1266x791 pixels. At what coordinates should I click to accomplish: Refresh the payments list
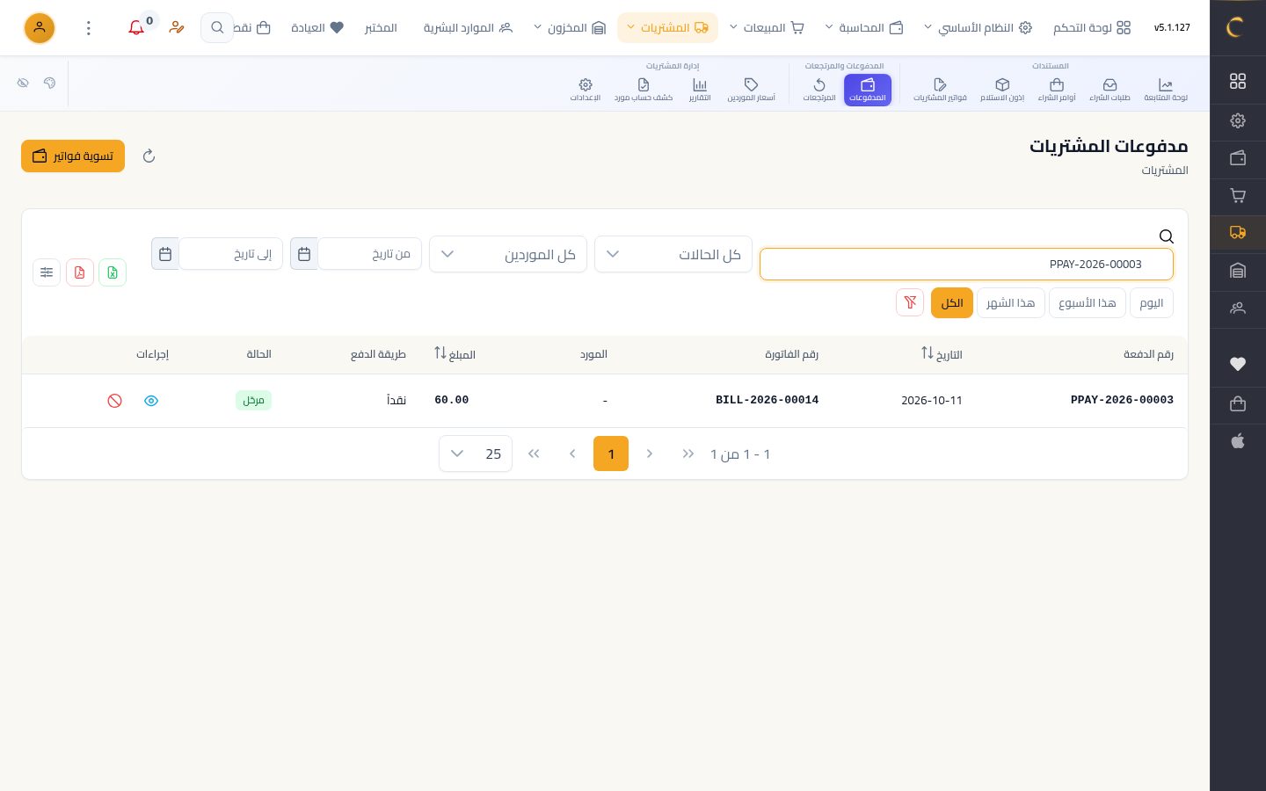(149, 156)
